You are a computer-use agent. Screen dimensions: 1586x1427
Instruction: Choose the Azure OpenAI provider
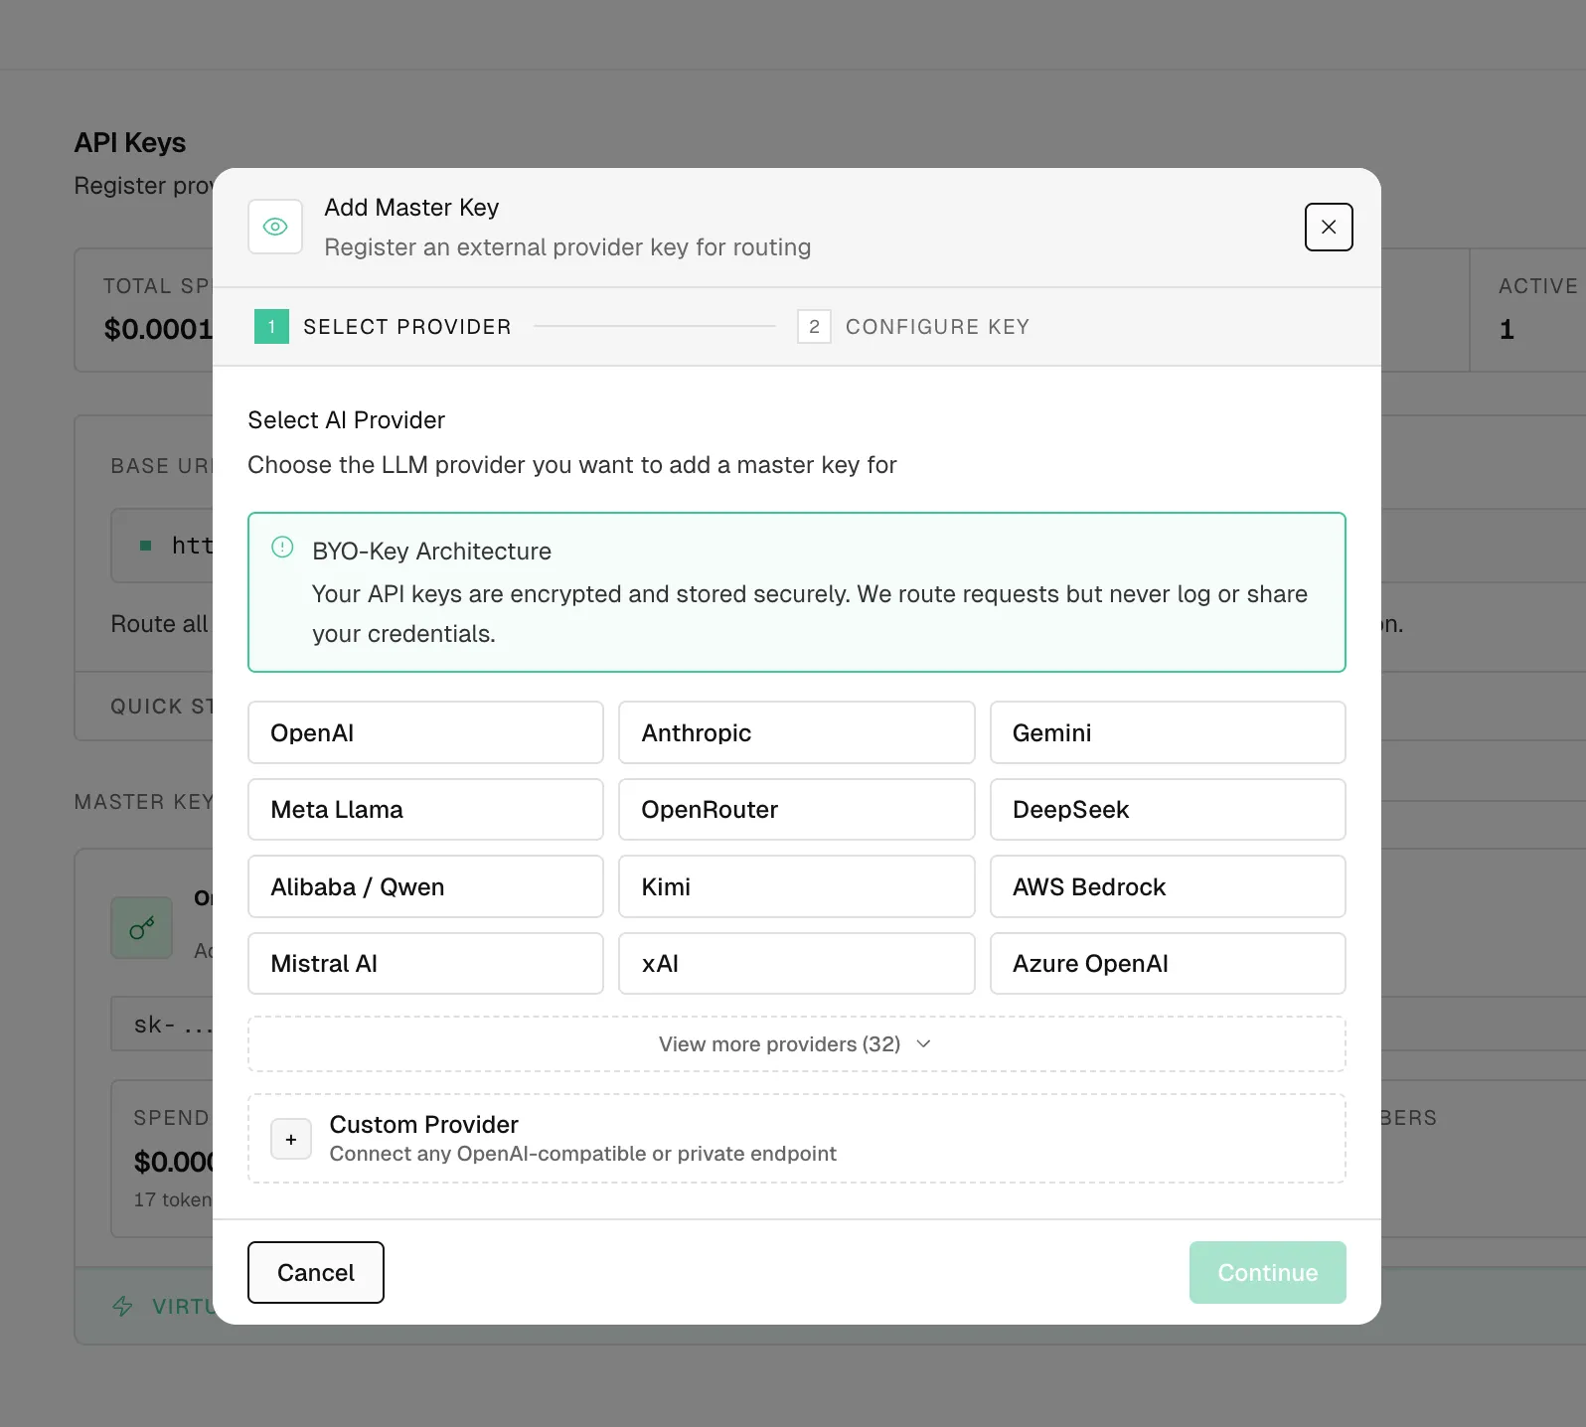(x=1168, y=963)
